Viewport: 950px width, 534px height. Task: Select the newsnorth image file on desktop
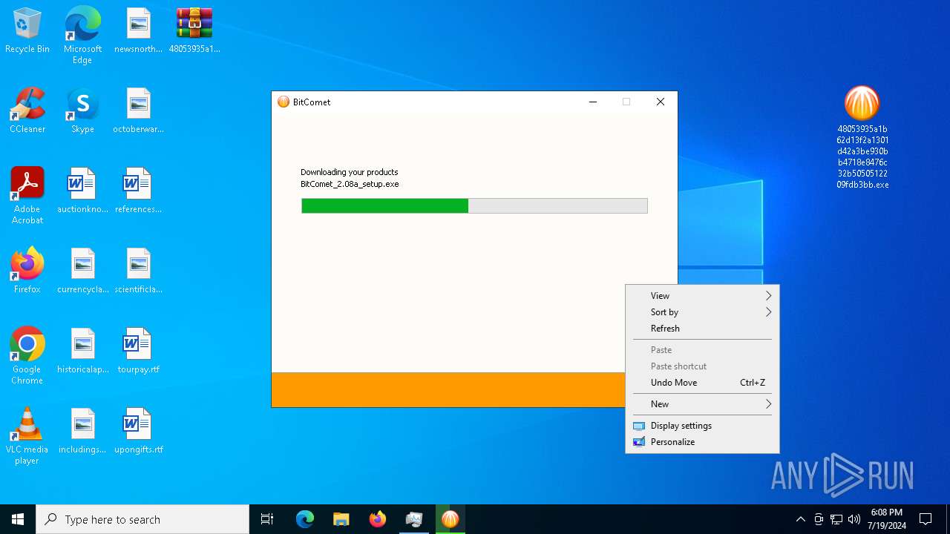pyautogui.click(x=138, y=31)
